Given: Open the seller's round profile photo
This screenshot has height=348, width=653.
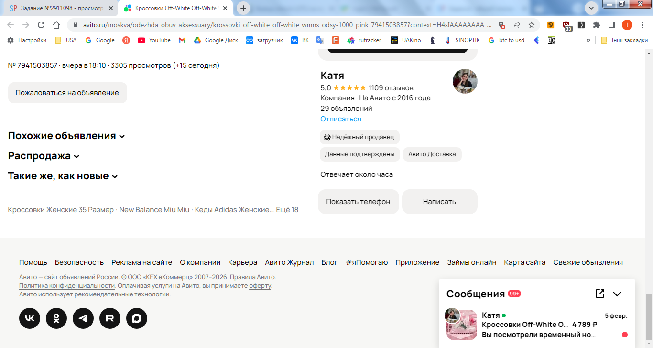Looking at the screenshot, I should [465, 81].
